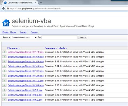The image size is (128, 106).
Task: Click the browser back arrow button
Action: click(4, 9)
